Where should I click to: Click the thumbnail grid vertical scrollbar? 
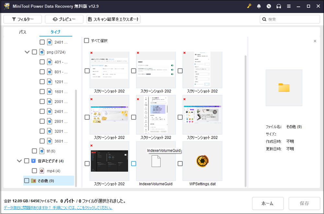pyautogui.click(x=246, y=121)
